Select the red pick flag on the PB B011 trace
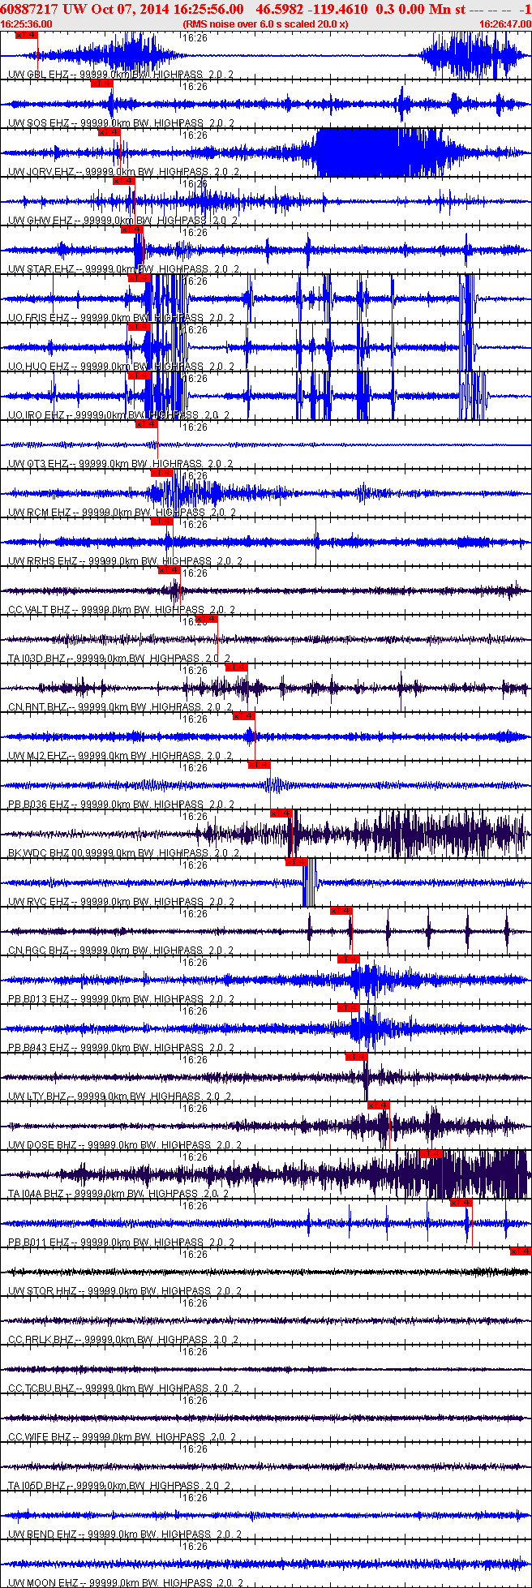 461,1203
